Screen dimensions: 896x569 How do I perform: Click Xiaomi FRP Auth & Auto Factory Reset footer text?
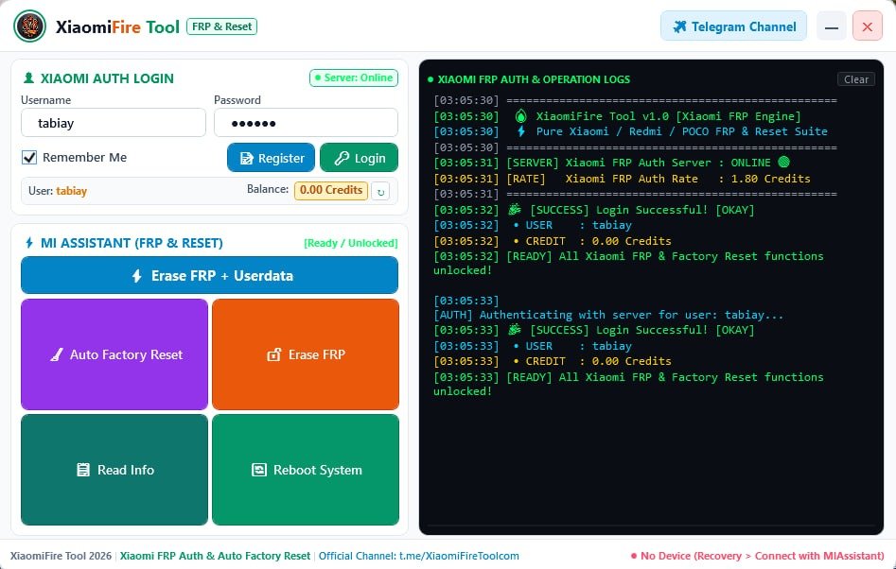(x=215, y=556)
